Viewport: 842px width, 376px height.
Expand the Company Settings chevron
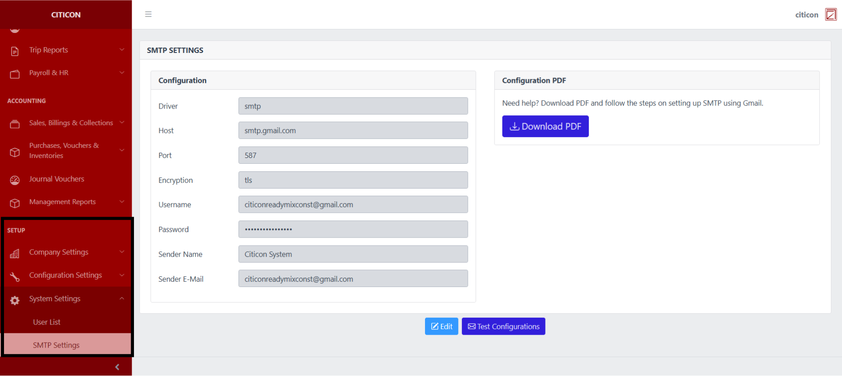tap(122, 252)
